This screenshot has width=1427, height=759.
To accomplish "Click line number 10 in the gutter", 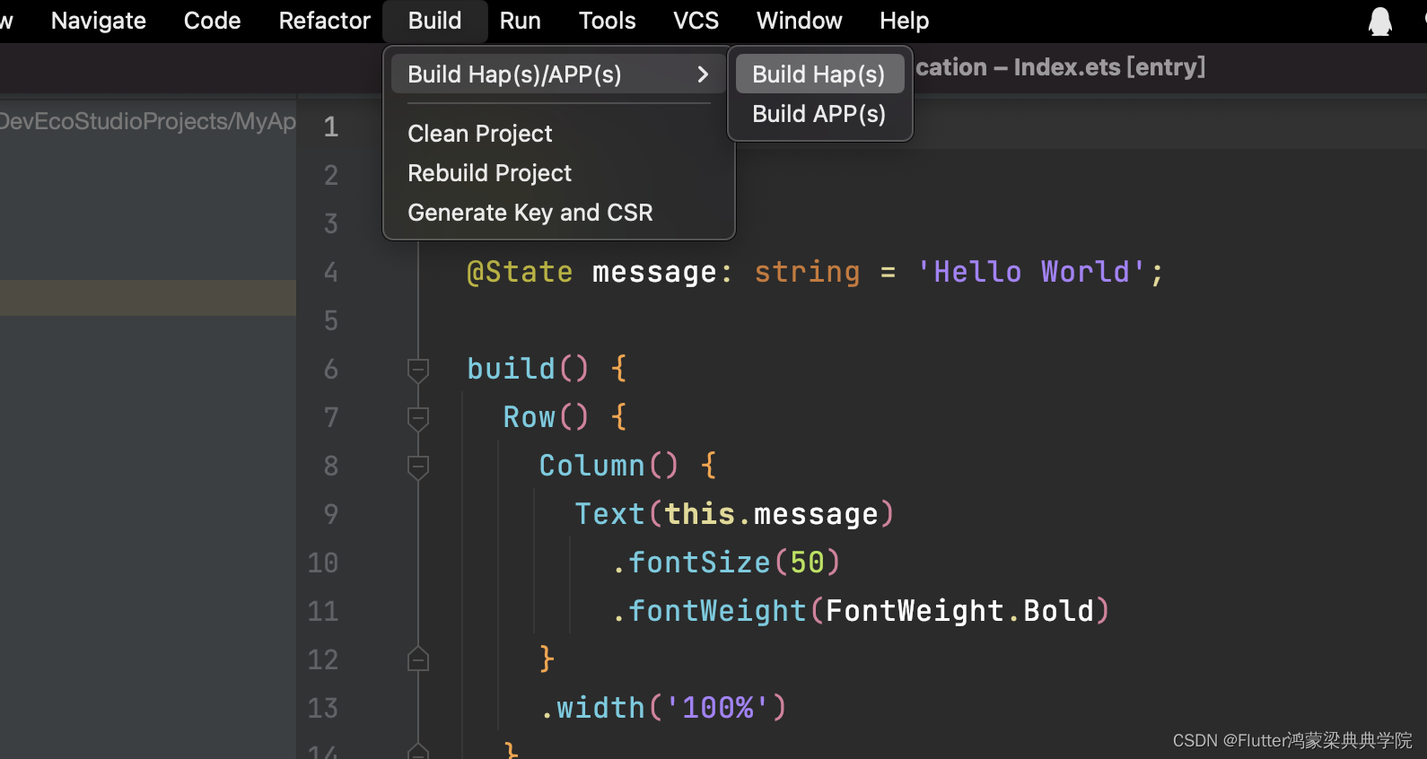I will pyautogui.click(x=322, y=563).
